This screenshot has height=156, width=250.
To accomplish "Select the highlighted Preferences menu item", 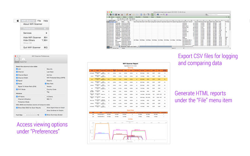I will pyautogui.click(x=35, y=28).
